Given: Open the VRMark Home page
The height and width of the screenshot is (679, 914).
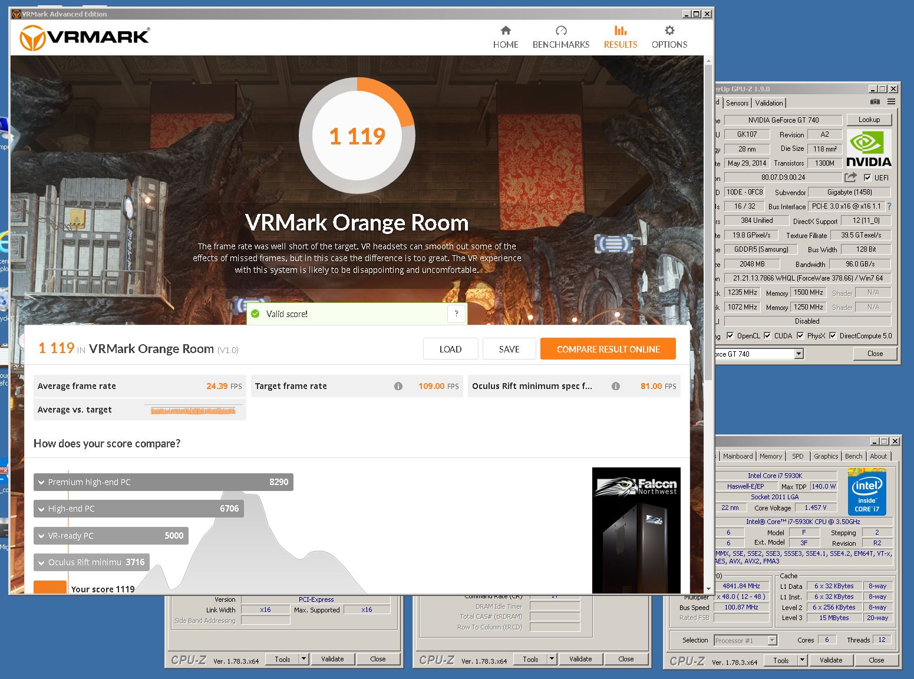Looking at the screenshot, I should [506, 37].
